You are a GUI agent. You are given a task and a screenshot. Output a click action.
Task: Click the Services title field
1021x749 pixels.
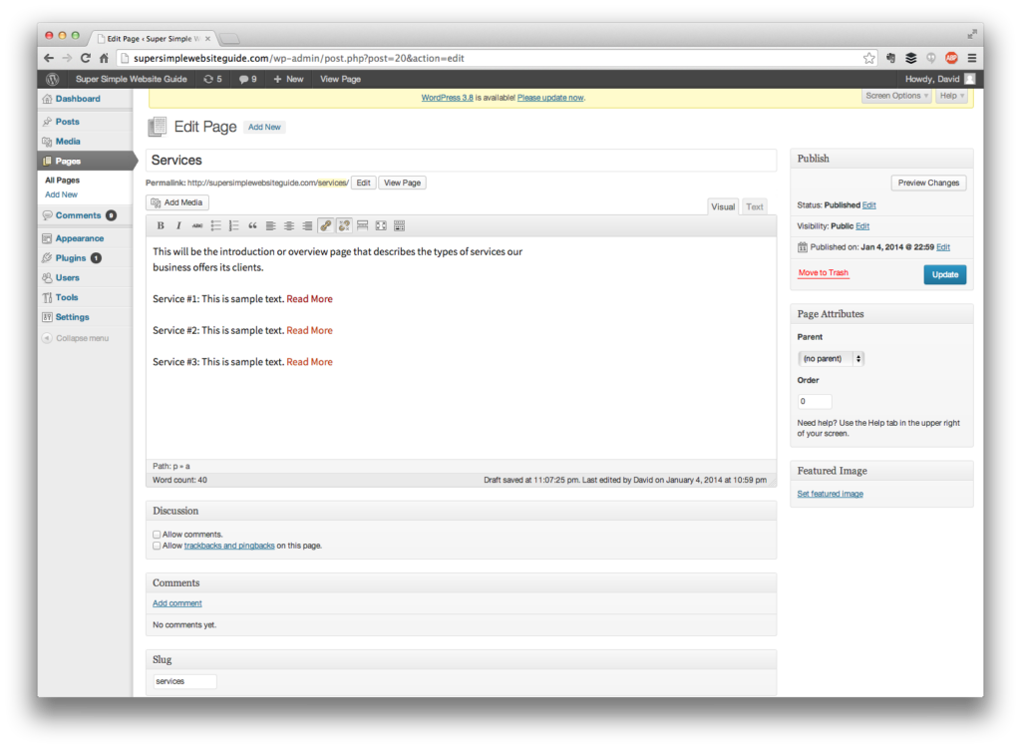[x=461, y=161]
